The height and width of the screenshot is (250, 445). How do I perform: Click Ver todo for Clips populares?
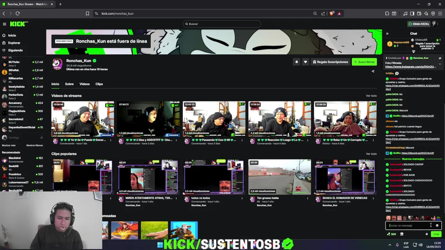coord(371,154)
